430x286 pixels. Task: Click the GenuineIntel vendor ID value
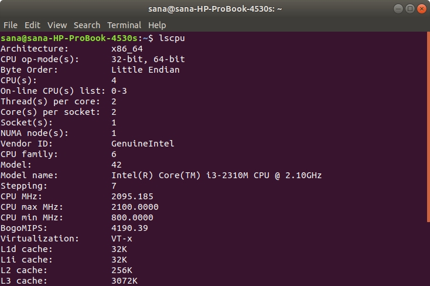142,144
